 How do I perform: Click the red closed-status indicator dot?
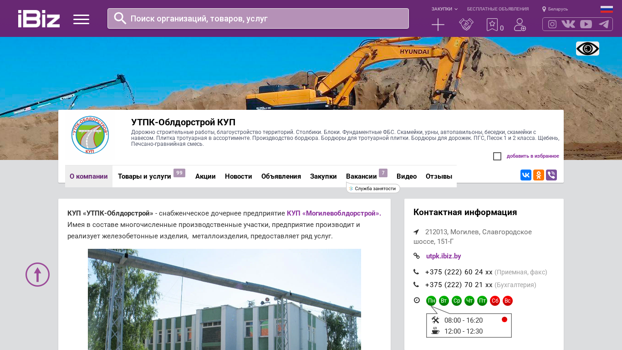(505, 319)
